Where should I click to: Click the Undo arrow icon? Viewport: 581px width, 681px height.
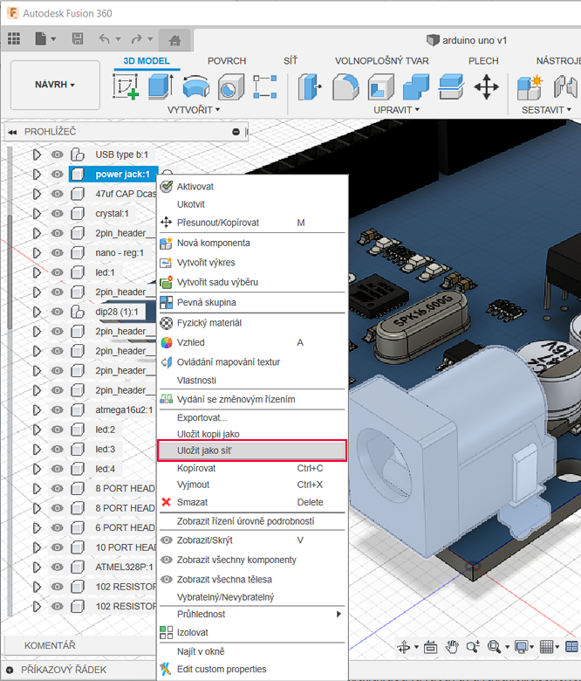pos(104,39)
